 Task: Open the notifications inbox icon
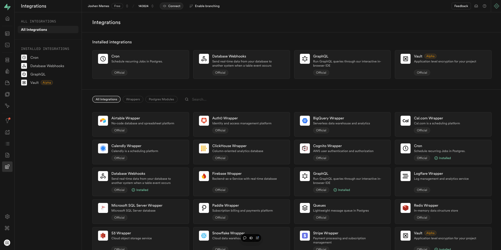(x=476, y=6)
